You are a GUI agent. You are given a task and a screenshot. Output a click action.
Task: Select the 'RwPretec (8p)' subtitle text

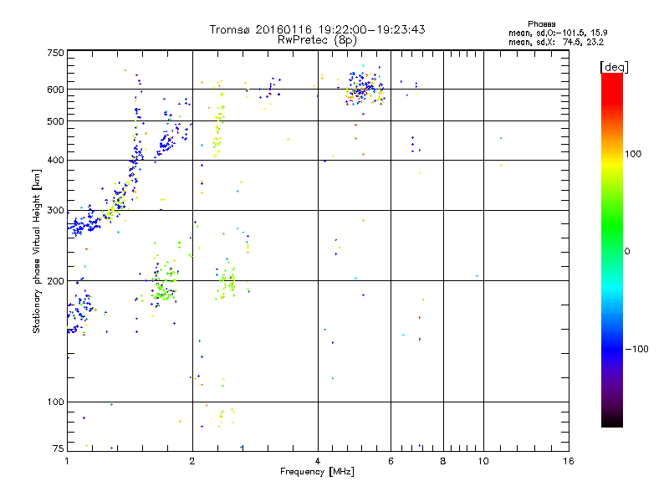(x=317, y=40)
